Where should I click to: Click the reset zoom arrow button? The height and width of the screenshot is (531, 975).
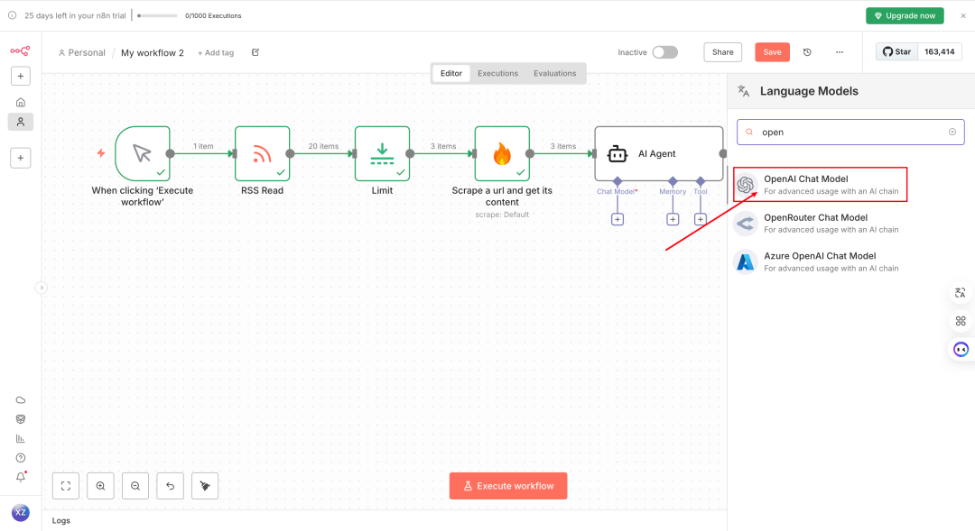171,486
